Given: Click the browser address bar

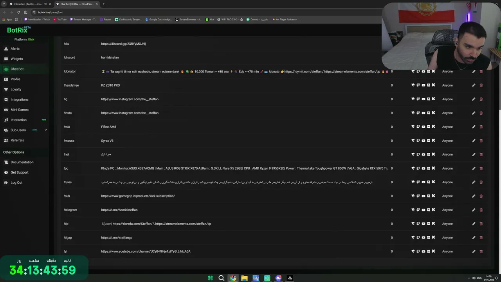Looking at the screenshot, I should [x=204, y=12].
